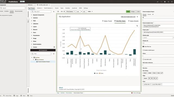Click the reload page icon in designer toolbar

pos(58,11)
